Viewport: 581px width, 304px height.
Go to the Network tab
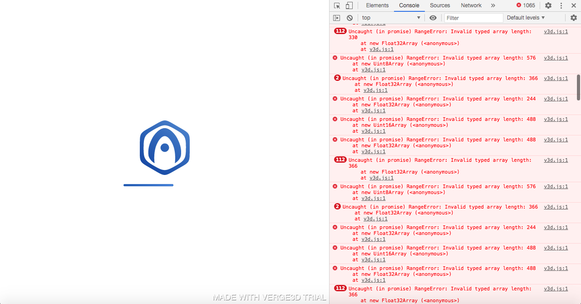click(471, 5)
